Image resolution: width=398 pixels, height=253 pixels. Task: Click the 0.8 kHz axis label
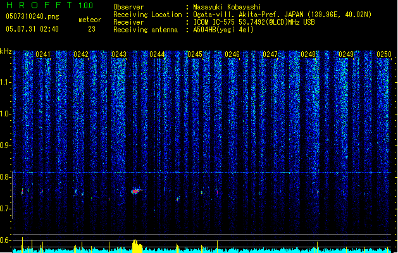pos(5,177)
